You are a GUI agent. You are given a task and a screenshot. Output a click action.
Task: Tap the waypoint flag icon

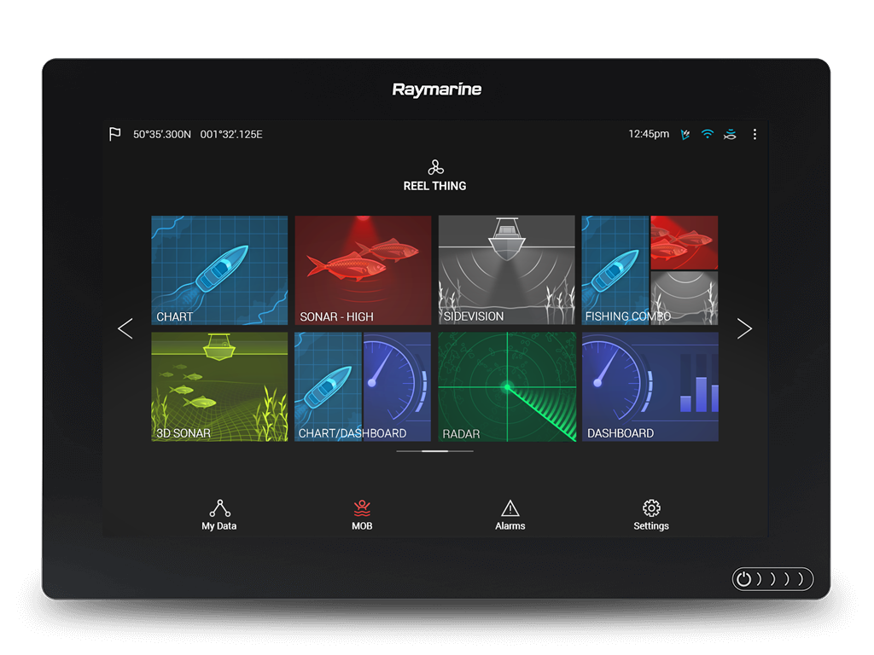[x=115, y=134]
